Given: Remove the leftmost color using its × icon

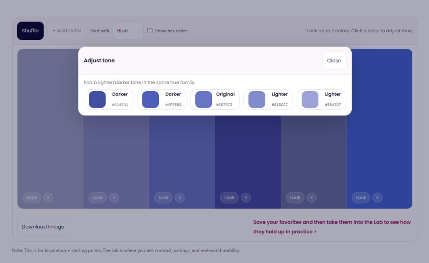Looking at the screenshot, I should click(48, 197).
